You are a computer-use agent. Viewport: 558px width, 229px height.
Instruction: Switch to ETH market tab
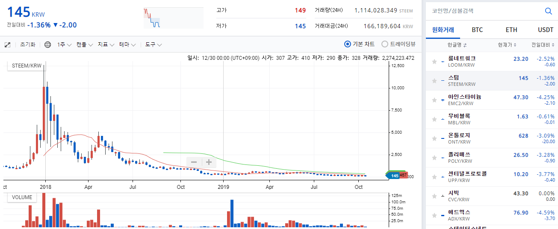[511, 30]
